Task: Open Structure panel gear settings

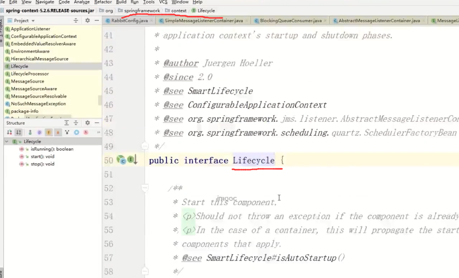Action: click(87, 123)
